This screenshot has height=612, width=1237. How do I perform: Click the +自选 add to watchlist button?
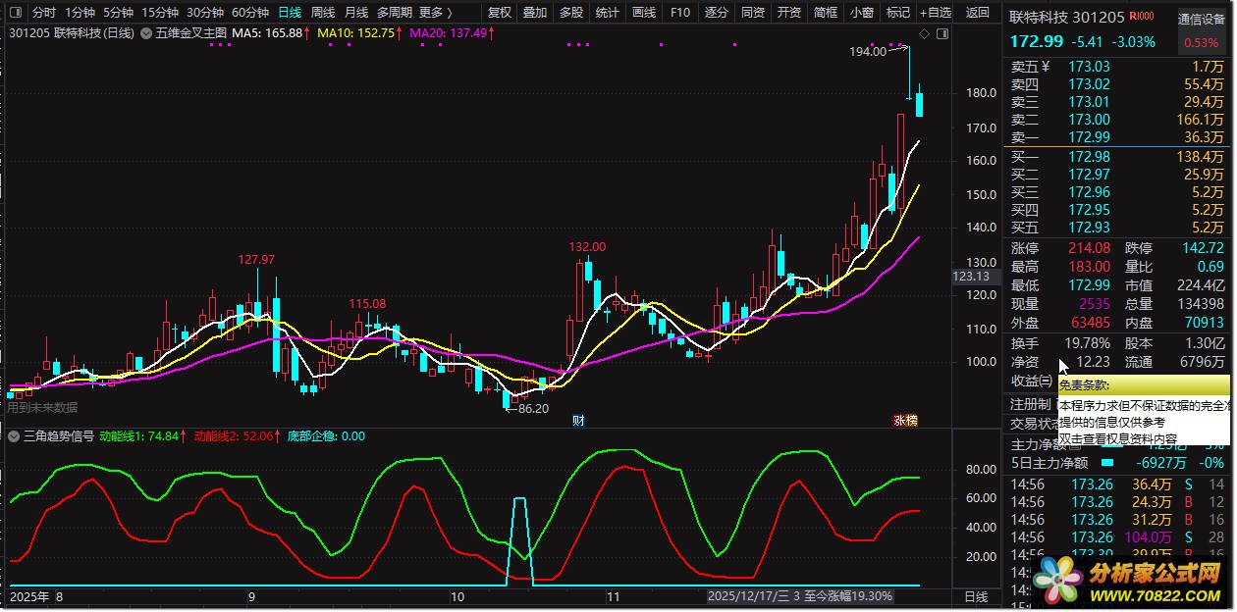(935, 13)
